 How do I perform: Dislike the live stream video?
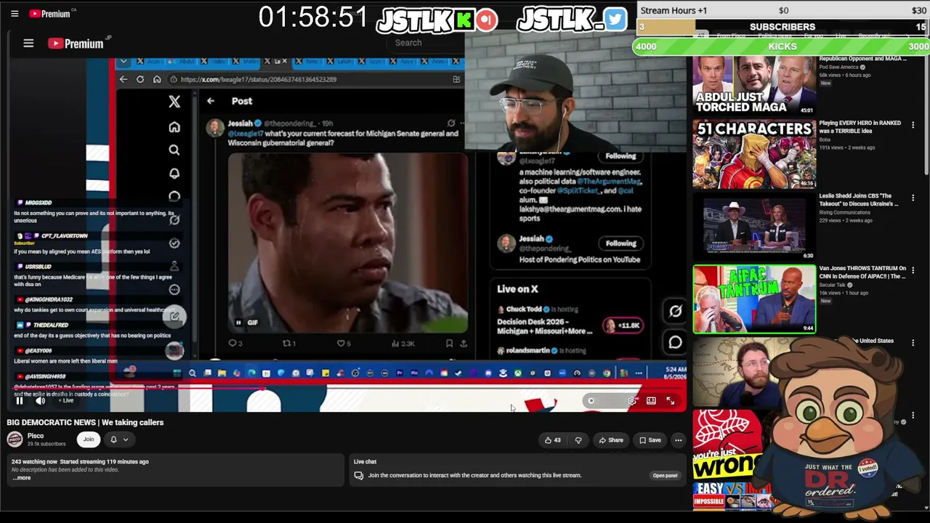(x=578, y=440)
